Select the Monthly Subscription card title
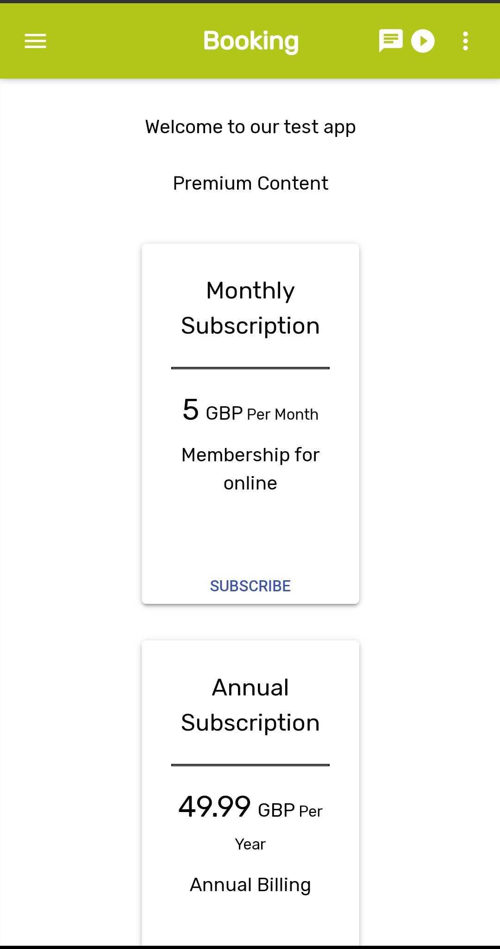Screen dimensions: 500x949 [250, 308]
